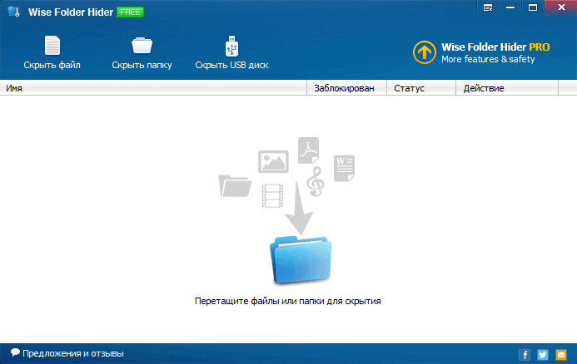Click the Wise Folder Hider PRO banner text
This screenshot has height=364, width=577.
495,47
